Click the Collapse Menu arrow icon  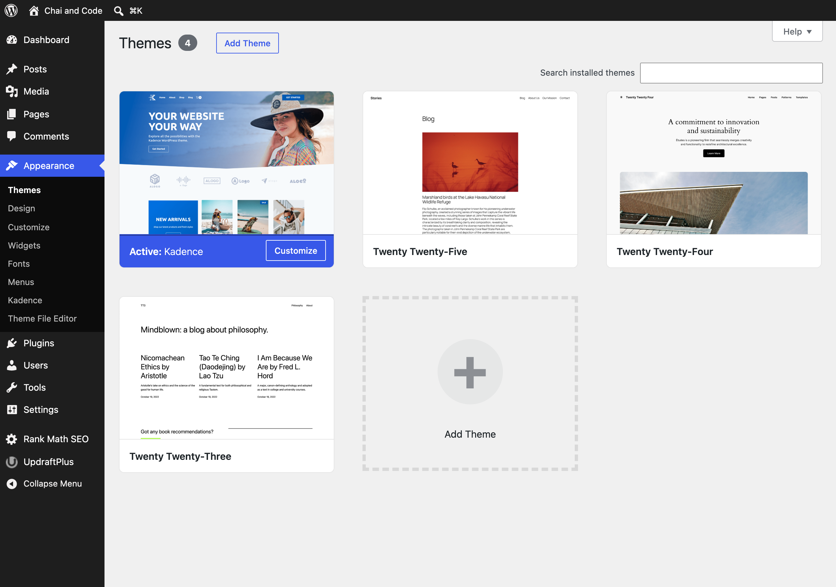coord(12,483)
